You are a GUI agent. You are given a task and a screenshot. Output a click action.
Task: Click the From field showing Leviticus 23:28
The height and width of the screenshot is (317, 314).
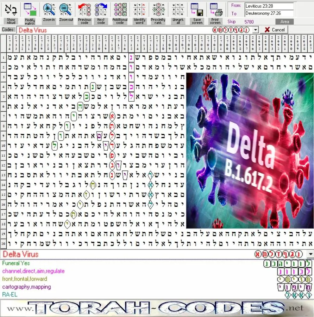(x=269, y=6)
